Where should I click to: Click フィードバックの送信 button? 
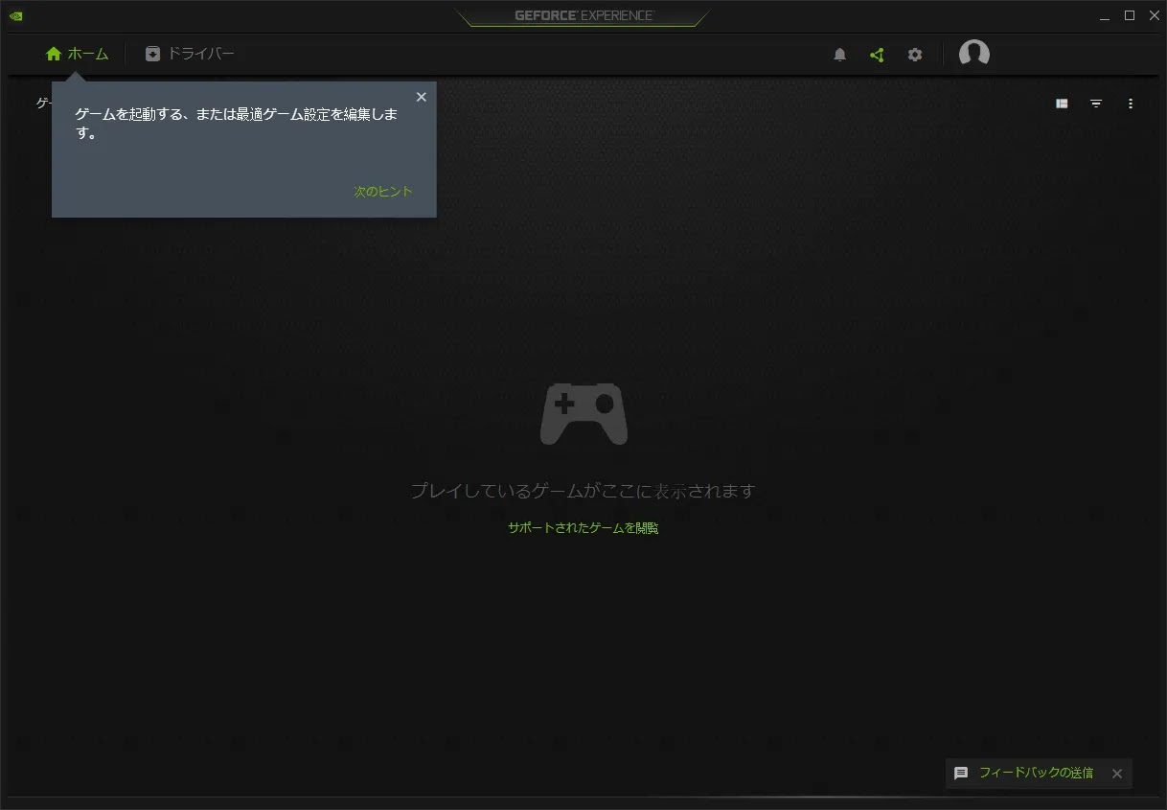1036,773
